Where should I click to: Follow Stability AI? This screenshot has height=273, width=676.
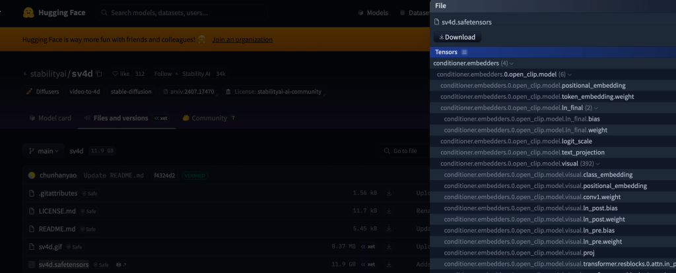coord(163,74)
